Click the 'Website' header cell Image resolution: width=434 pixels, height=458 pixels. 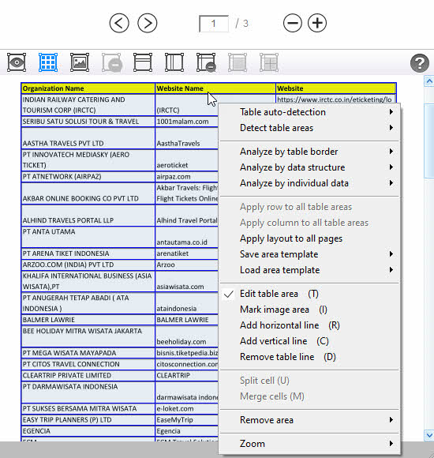pyautogui.click(x=336, y=88)
